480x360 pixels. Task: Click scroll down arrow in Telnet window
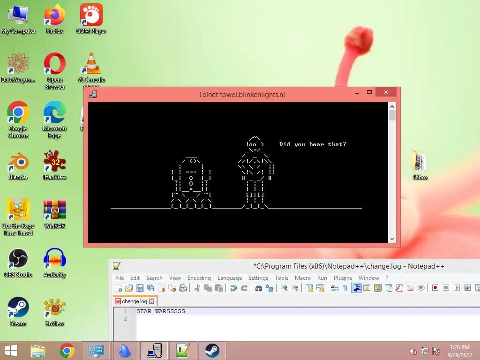[392, 239]
